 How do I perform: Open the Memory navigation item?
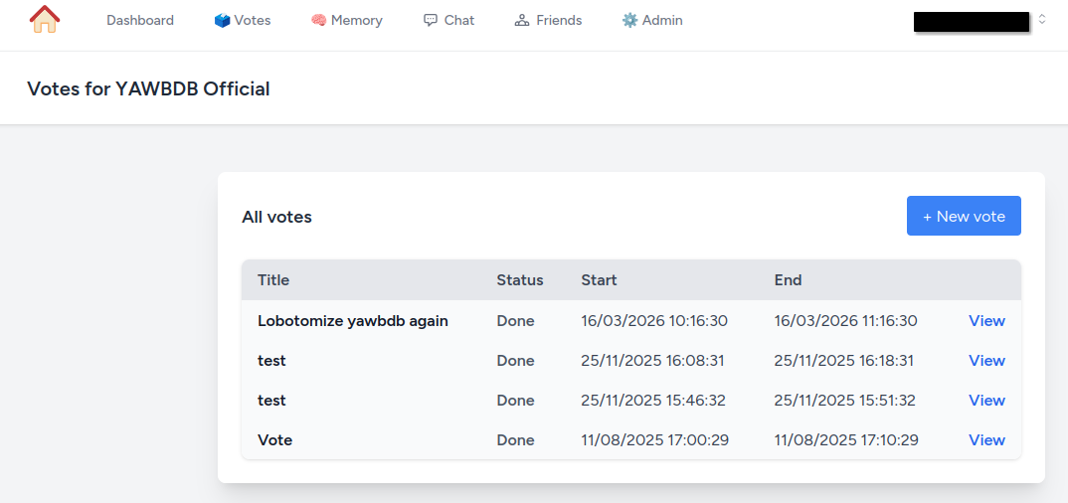click(347, 21)
